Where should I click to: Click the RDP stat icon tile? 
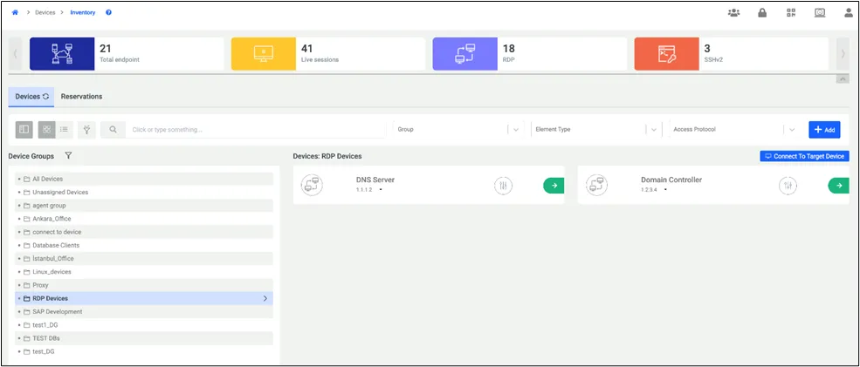click(x=464, y=54)
